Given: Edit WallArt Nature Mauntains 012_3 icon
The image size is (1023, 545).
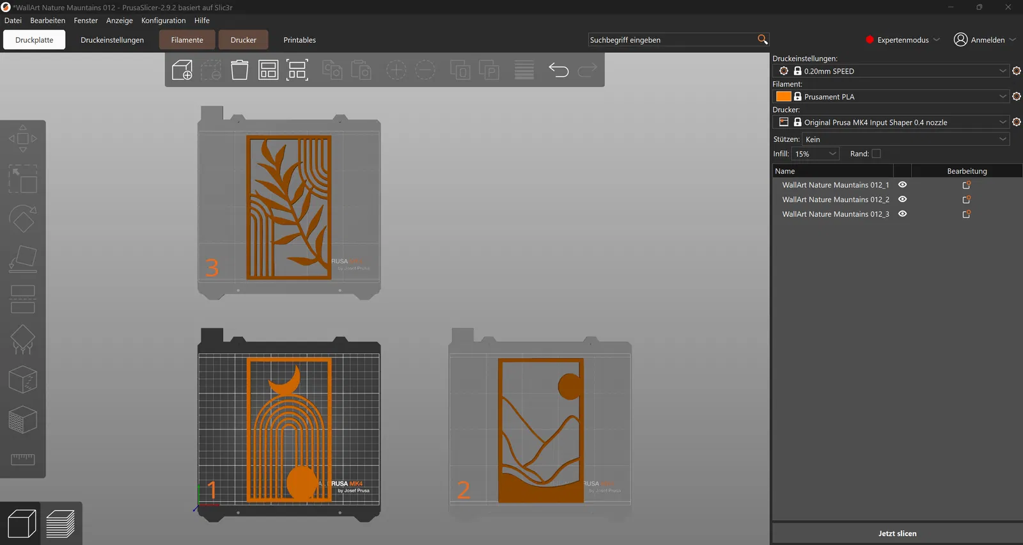Looking at the screenshot, I should [x=967, y=214].
